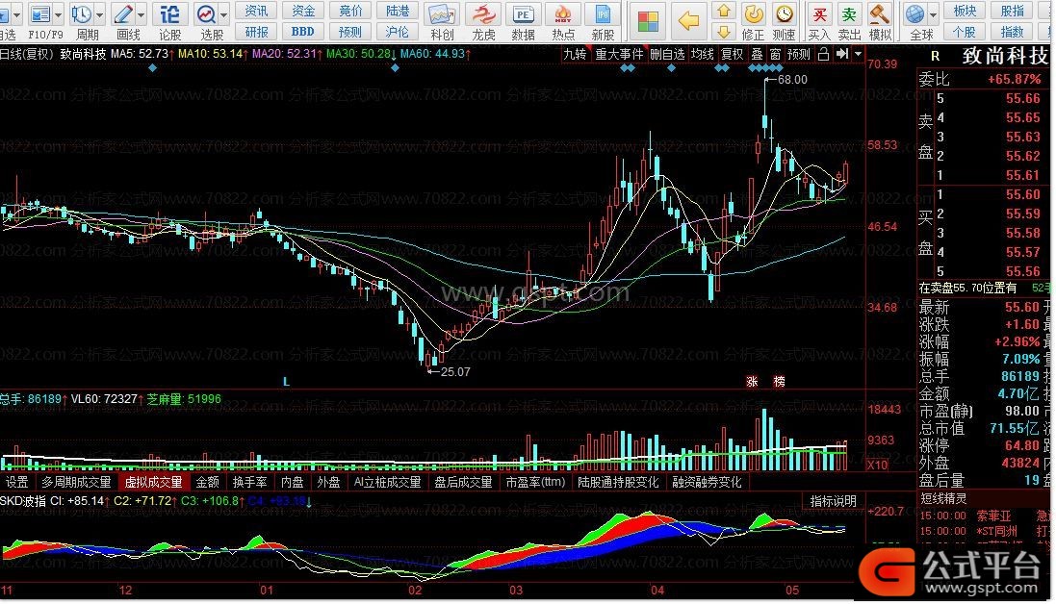
Task: Toggle the 九转 indicator
Action: (x=575, y=54)
